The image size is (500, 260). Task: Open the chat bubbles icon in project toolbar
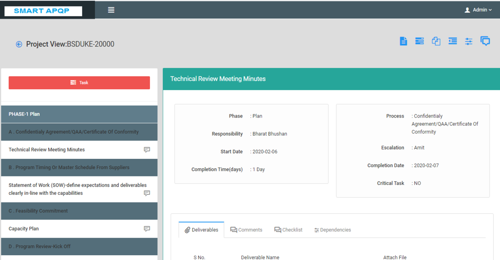point(485,41)
